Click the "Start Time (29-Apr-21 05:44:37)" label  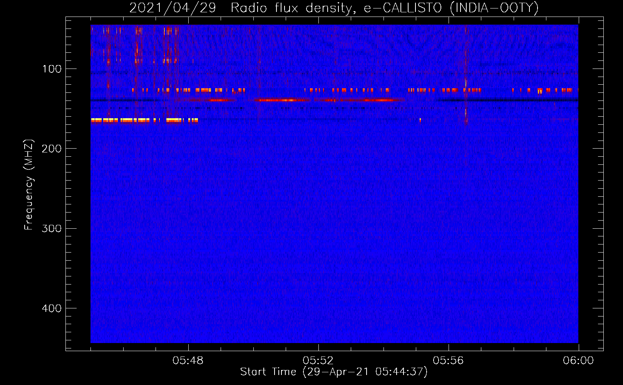click(x=334, y=372)
